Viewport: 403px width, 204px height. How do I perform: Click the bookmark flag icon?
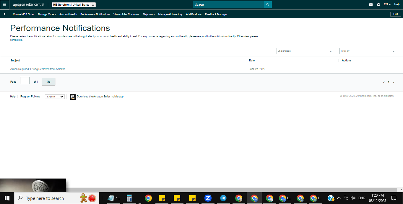coord(4,14)
